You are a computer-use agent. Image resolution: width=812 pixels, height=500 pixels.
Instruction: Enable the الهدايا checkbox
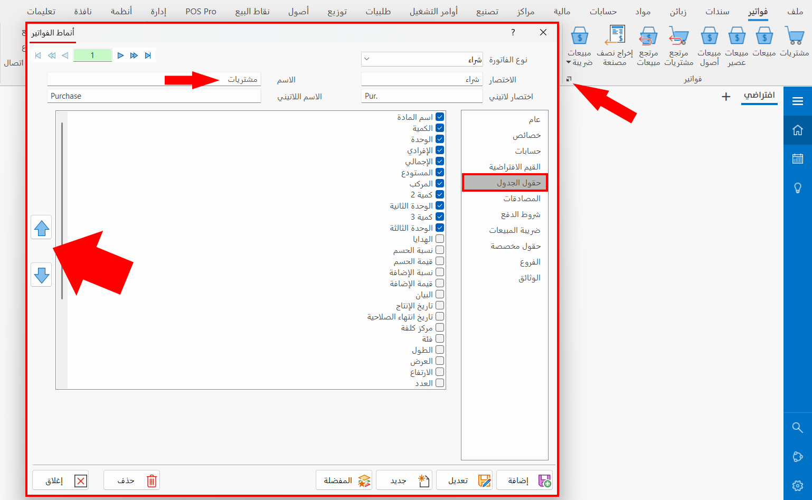pyautogui.click(x=440, y=239)
